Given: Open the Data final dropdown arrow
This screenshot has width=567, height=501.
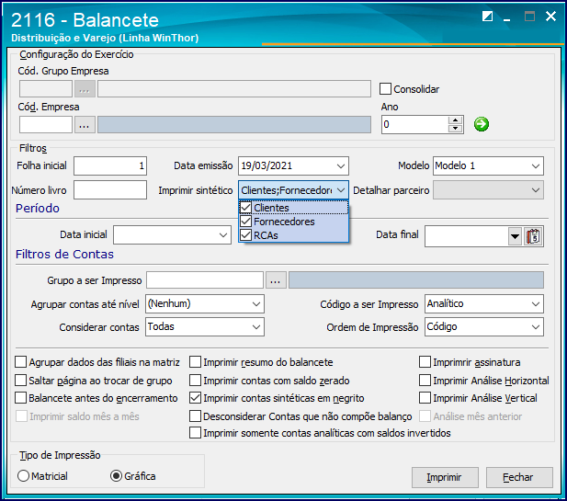Looking at the screenshot, I should tap(515, 236).
